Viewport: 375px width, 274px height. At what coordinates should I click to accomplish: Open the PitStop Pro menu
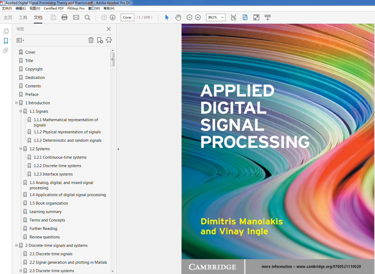point(76,8)
